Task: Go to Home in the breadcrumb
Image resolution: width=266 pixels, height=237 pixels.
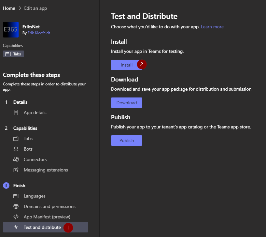Action: (x=9, y=8)
